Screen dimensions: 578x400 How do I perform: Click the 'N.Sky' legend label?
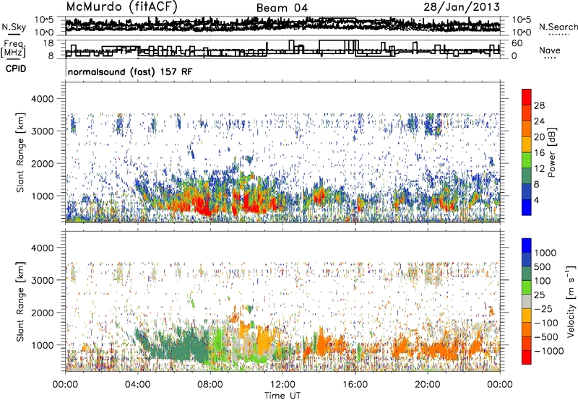pos(14,27)
